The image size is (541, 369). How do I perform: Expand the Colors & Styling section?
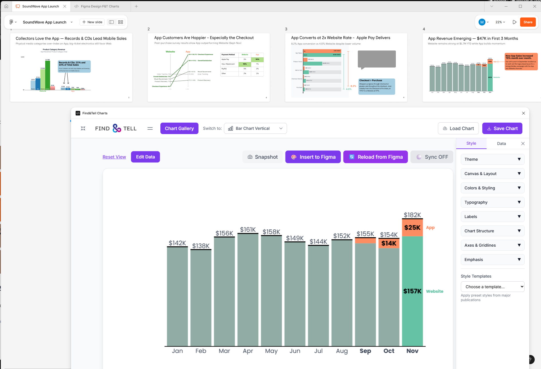point(492,188)
